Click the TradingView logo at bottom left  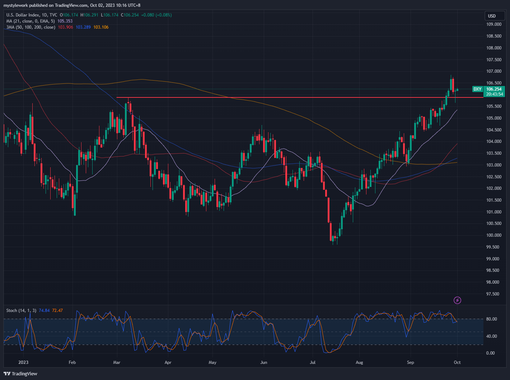20,374
